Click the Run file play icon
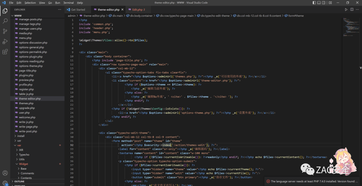The width and height of the screenshot is (362, 186). [346, 9]
